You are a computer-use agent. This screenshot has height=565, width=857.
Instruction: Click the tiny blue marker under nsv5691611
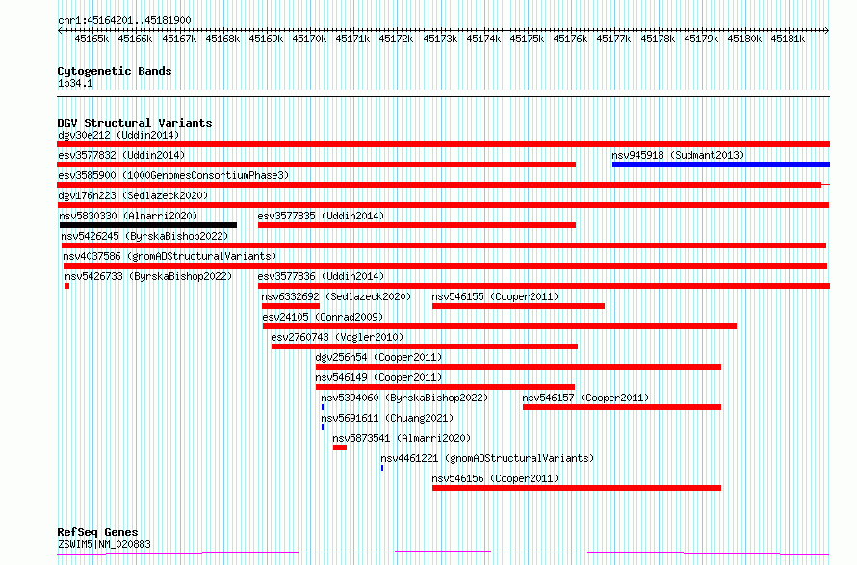coord(323,427)
